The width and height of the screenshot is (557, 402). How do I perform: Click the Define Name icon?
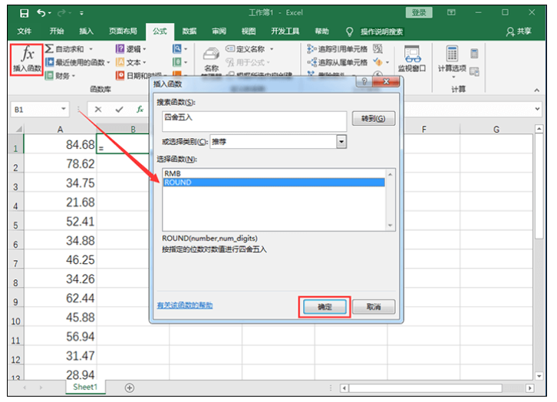point(230,48)
